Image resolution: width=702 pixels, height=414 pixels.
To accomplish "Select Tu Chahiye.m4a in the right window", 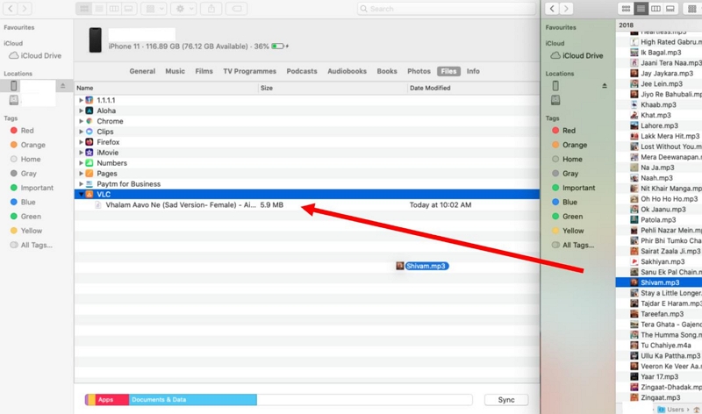I will click(x=659, y=345).
